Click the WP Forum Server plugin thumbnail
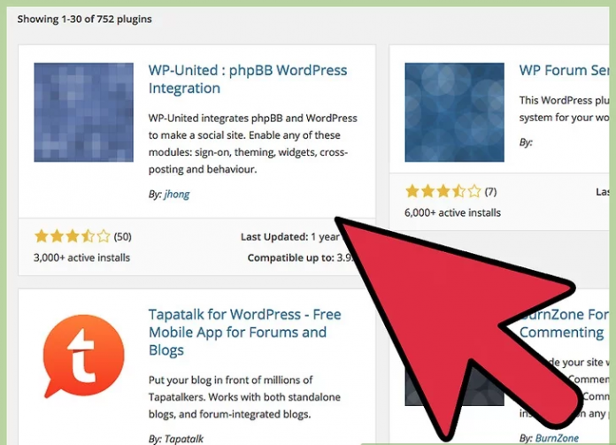The width and height of the screenshot is (616, 445). pos(455,112)
